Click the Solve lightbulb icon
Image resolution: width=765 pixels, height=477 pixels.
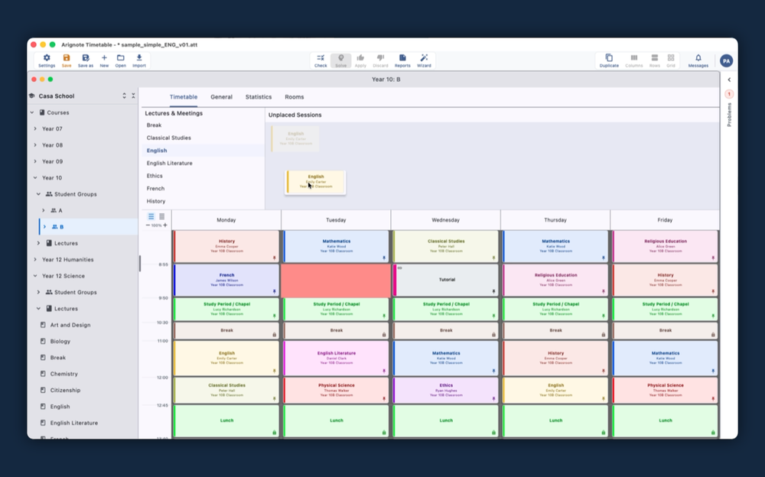pyautogui.click(x=341, y=57)
